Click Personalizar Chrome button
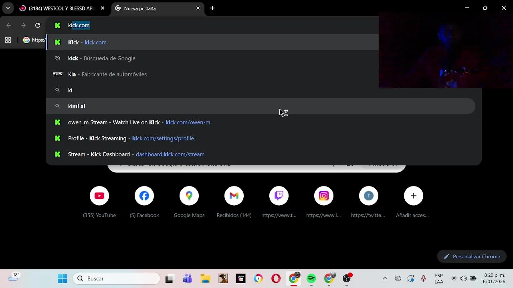Viewport: 513px width, 288px height. [472, 257]
